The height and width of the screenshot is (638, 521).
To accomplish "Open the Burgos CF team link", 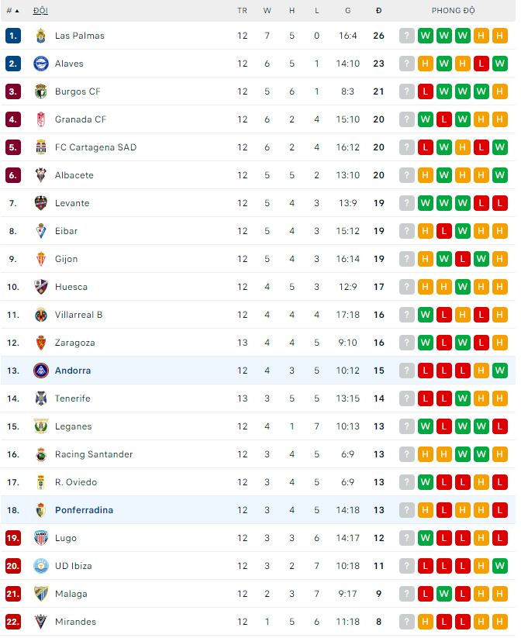I will 78,91.
